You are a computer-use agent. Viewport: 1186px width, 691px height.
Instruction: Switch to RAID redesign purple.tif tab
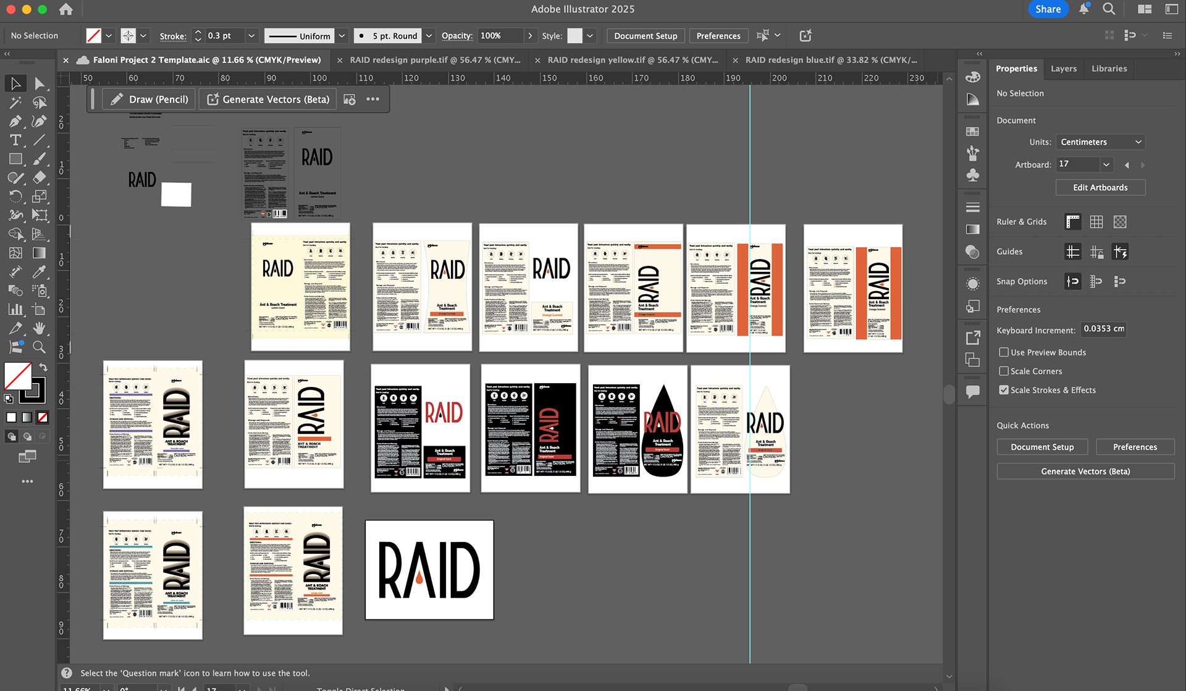[x=435, y=60]
